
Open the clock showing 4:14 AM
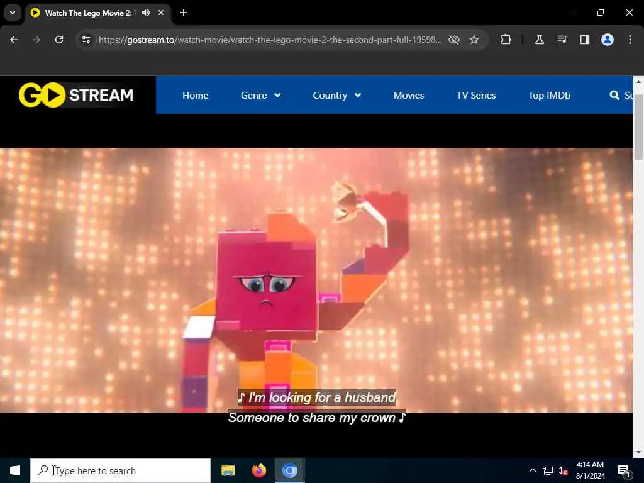[x=590, y=470]
